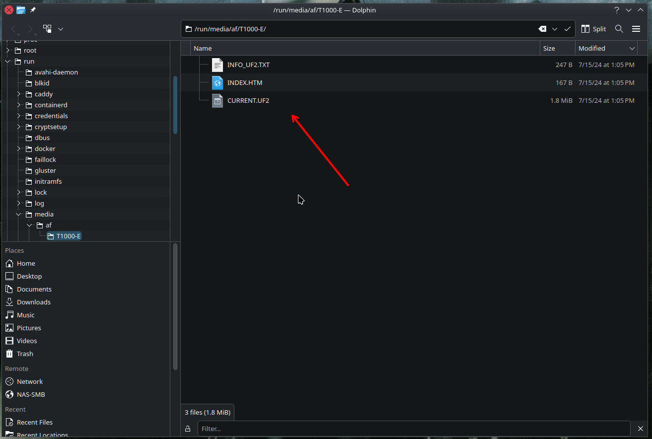Click the Search magnifier icon in toolbar
This screenshot has width=652, height=439.
tap(619, 29)
